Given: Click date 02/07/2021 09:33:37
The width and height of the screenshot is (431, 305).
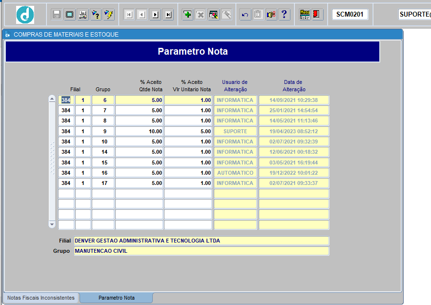Looking at the screenshot, I should pyautogui.click(x=294, y=183).
